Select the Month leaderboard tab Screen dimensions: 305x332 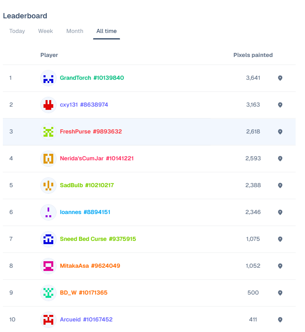pos(75,31)
